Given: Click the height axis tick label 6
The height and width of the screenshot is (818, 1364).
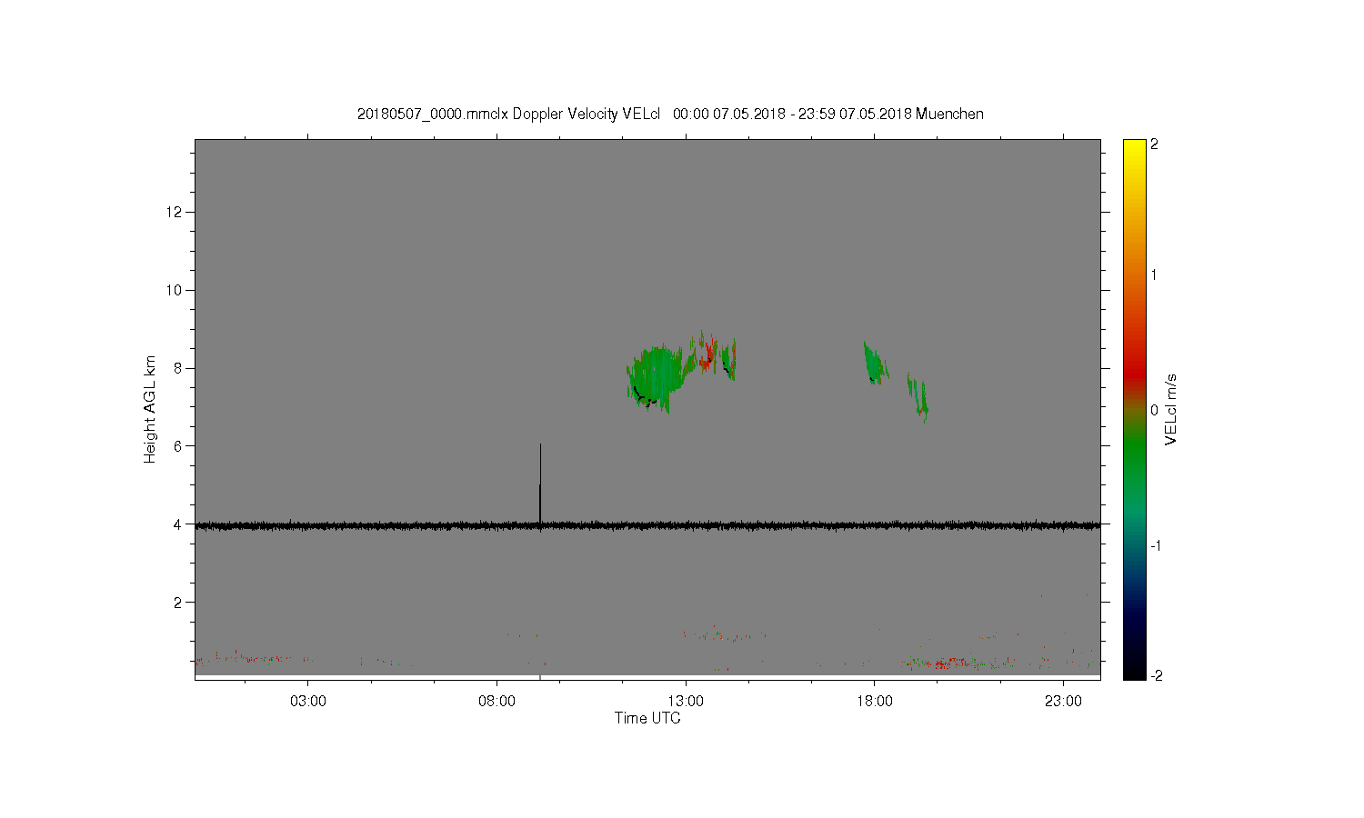Looking at the screenshot, I should coord(179,446).
